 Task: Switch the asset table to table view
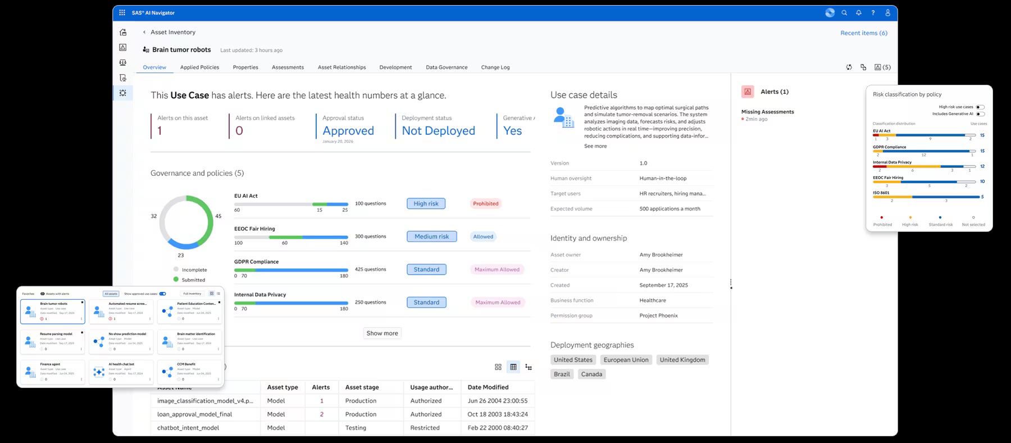[x=513, y=367]
